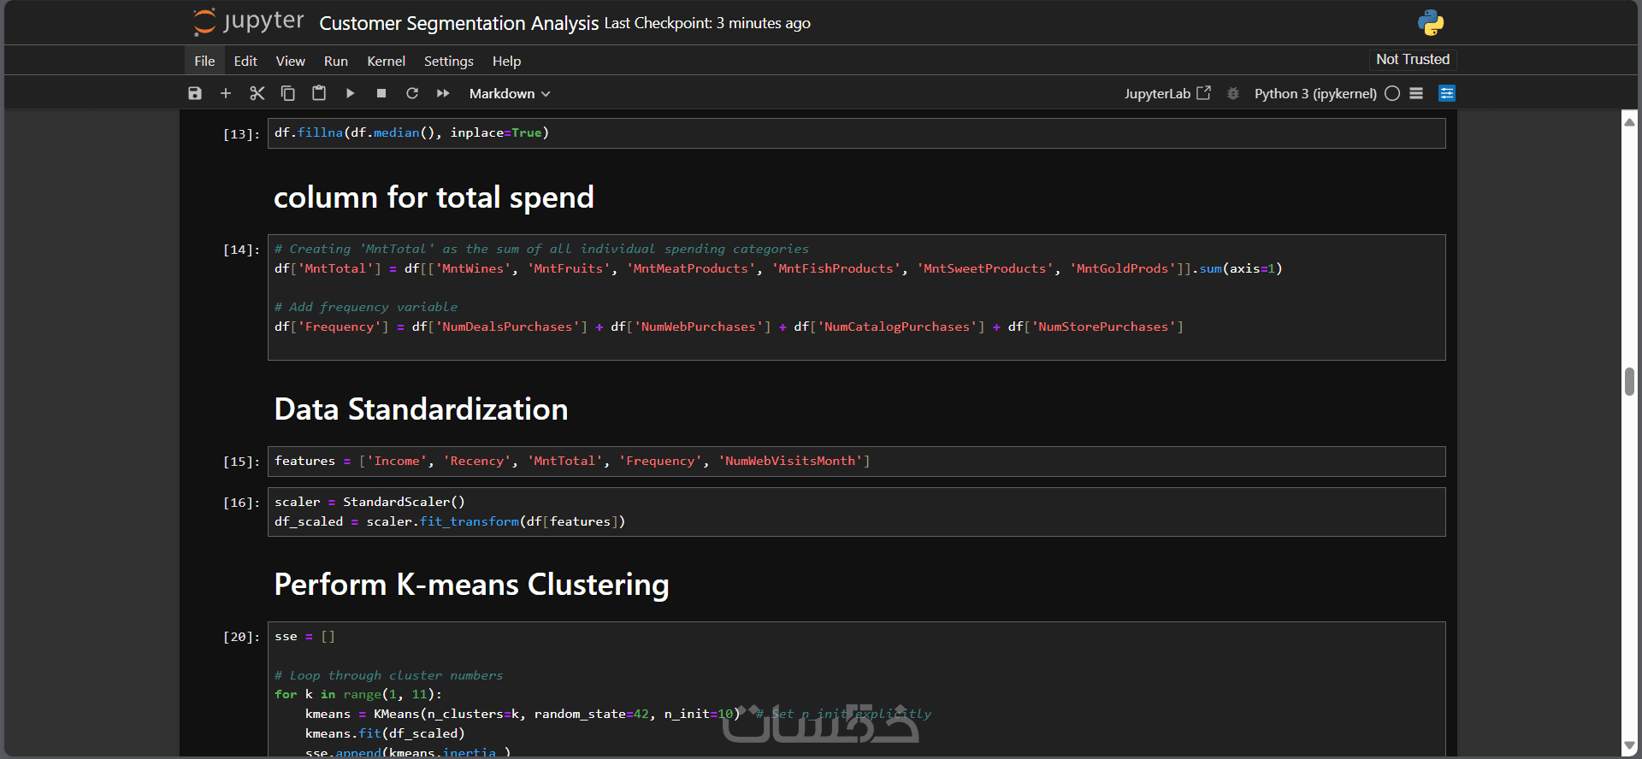
Task: Paste the cell using the clipboard icon
Action: click(319, 93)
